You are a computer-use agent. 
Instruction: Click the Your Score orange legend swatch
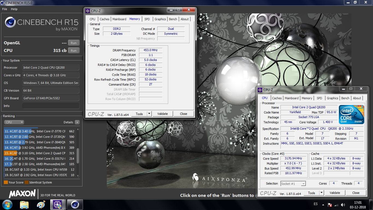[x=6, y=182]
